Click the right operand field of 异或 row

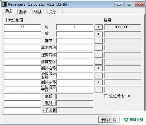tap(75, 41)
